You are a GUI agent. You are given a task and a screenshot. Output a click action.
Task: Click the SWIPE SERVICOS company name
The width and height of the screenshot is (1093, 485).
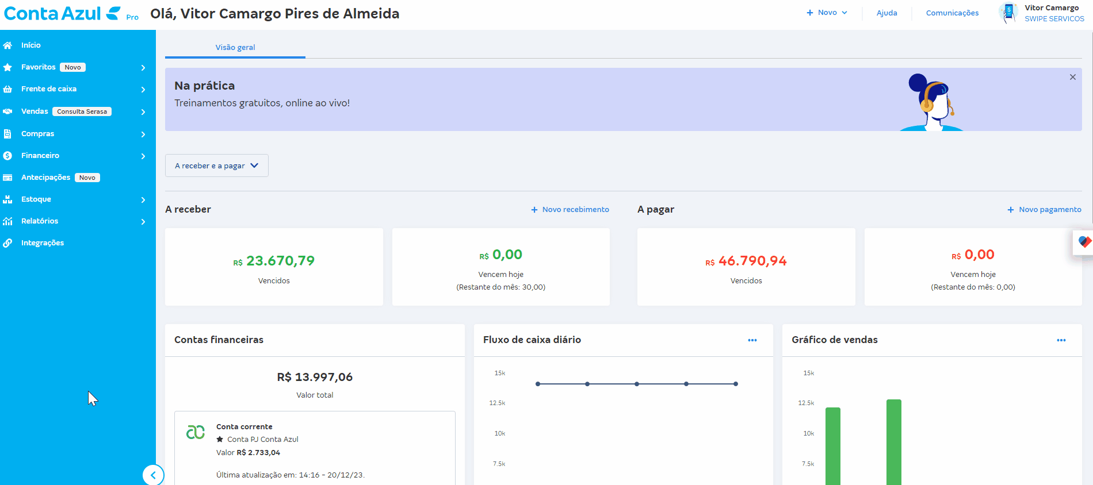[1054, 19]
